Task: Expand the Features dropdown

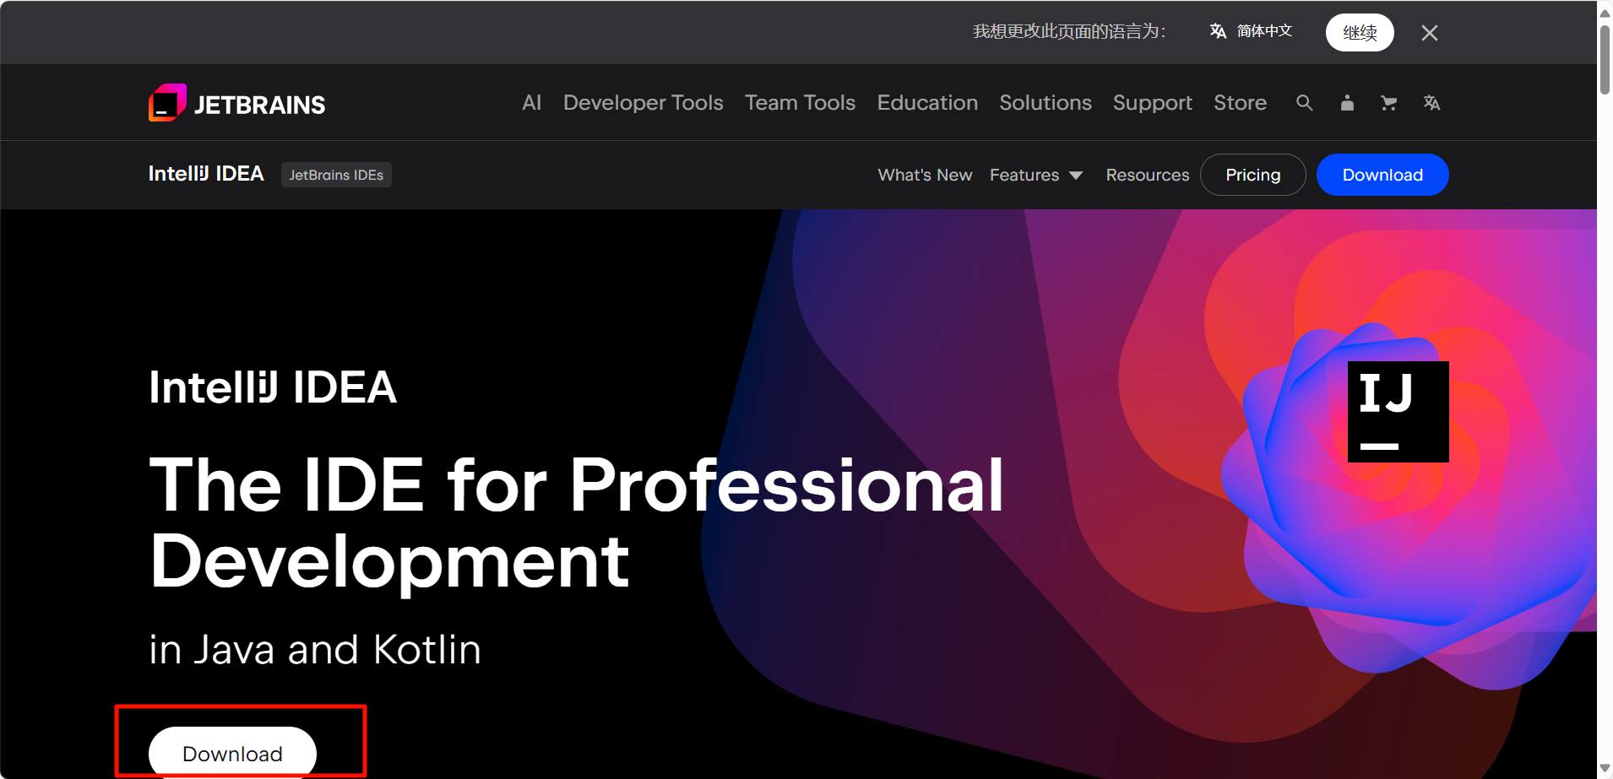Action: coord(1036,175)
